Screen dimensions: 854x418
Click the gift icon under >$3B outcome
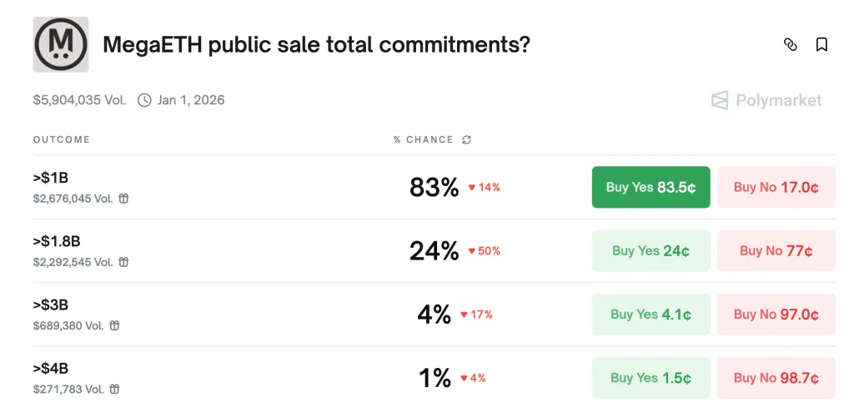115,325
